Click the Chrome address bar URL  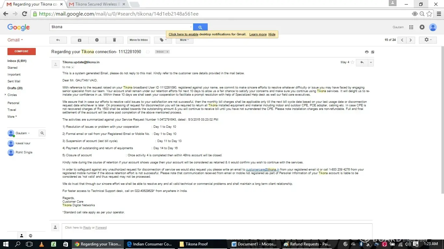119,14
